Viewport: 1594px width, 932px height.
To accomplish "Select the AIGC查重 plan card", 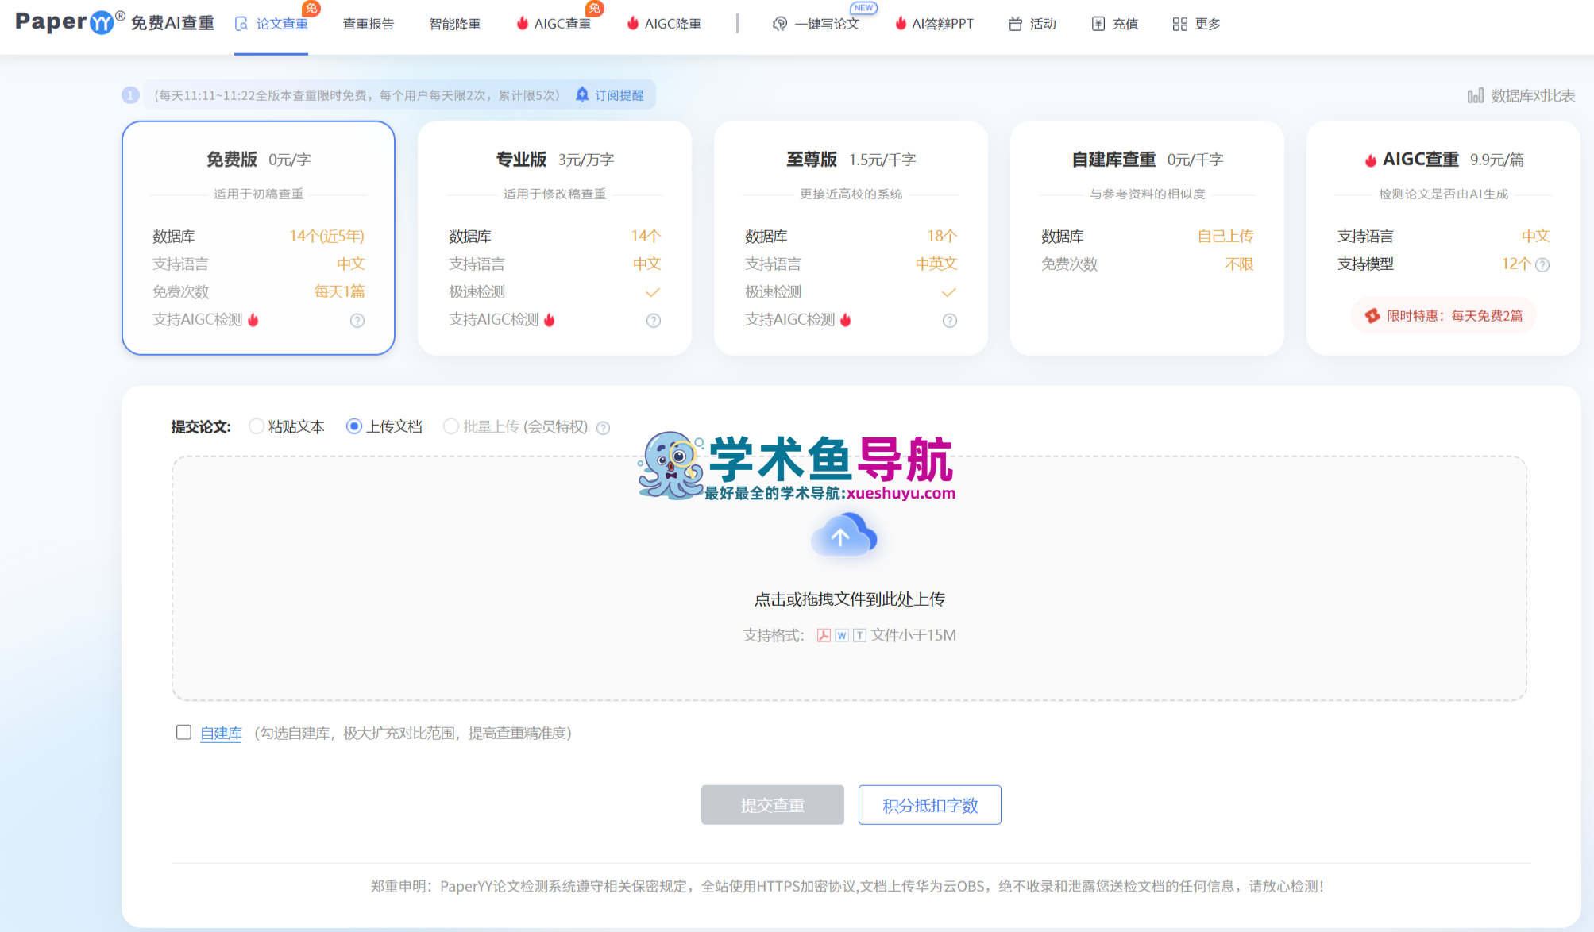I will (1443, 237).
